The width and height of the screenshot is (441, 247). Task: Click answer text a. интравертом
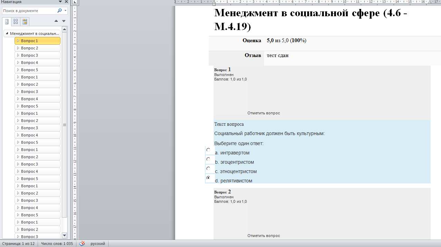coord(232,153)
